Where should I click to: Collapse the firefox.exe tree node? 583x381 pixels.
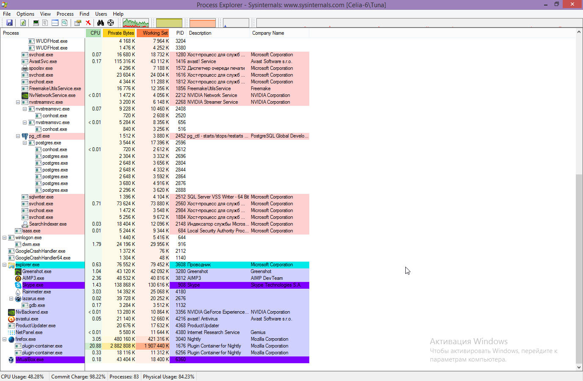[x=4, y=339]
